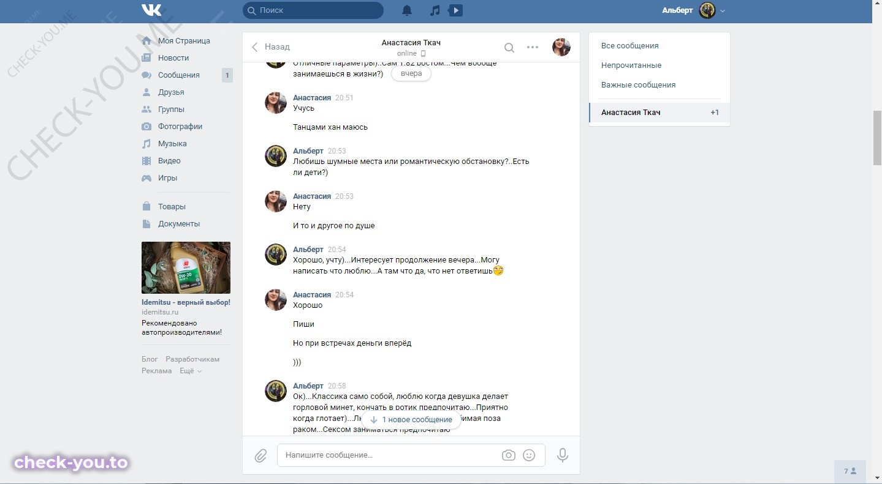Click the shopping bag icon beside Товары

click(x=146, y=207)
